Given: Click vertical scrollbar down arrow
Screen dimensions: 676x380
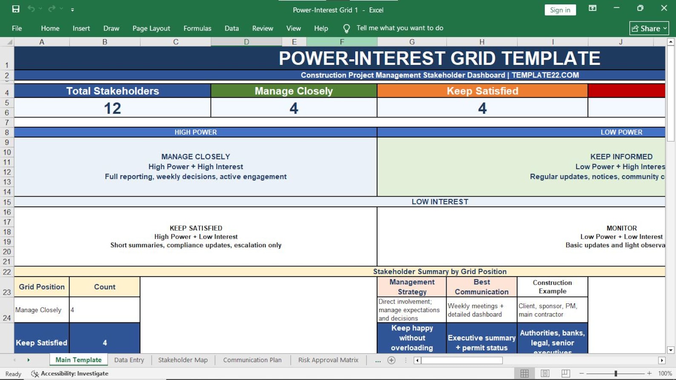Looking at the screenshot, I should [670, 350].
